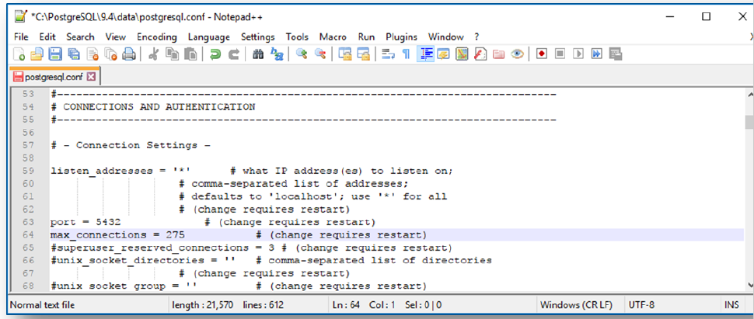754x319 pixels.
Task: Start macro recording with the red dot icon
Action: [542, 54]
